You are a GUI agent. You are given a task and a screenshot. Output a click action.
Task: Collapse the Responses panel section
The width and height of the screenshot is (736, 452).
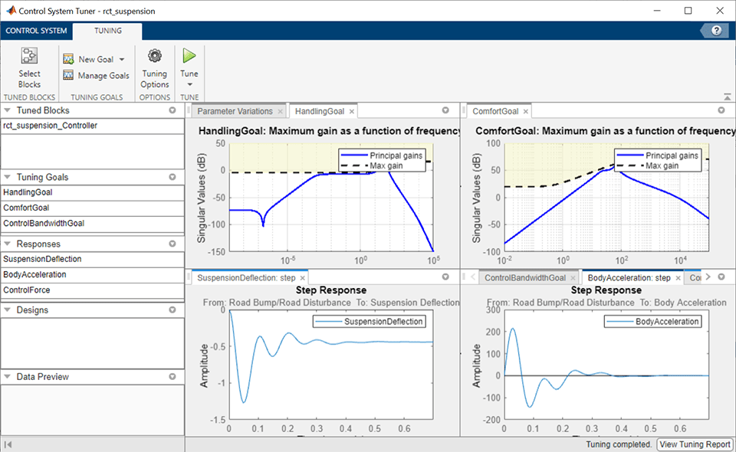point(8,244)
